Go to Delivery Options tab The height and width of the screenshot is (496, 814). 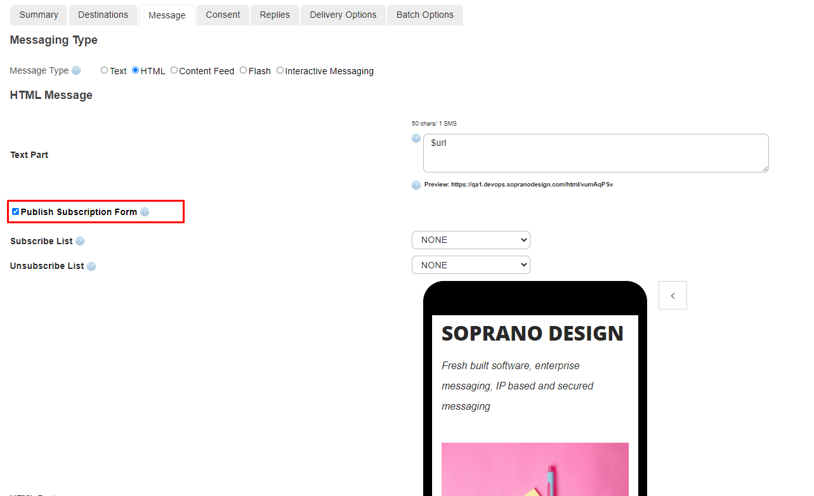(343, 15)
